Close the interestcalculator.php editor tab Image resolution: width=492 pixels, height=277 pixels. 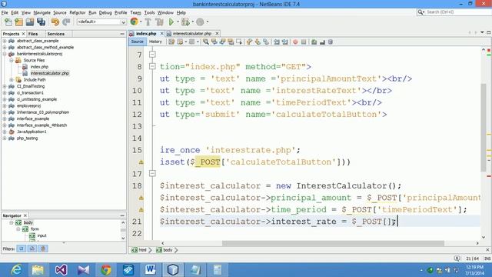pos(217,33)
